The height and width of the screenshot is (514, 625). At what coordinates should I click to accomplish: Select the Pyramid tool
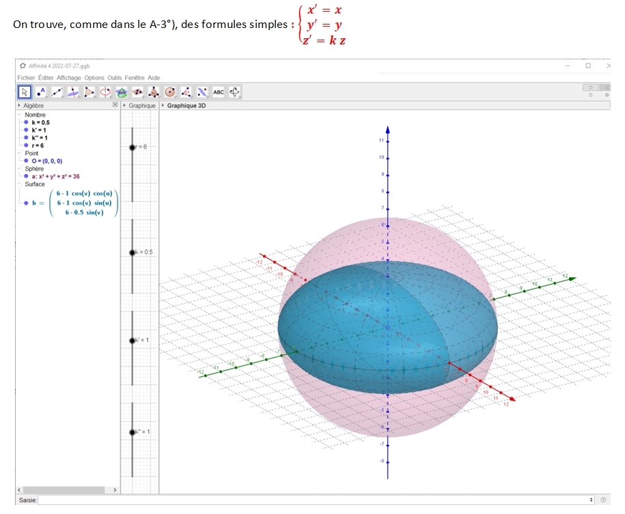pyautogui.click(x=154, y=92)
